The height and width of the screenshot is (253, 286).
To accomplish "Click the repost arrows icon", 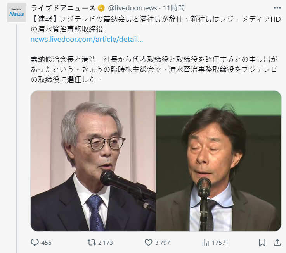I will [92, 243].
